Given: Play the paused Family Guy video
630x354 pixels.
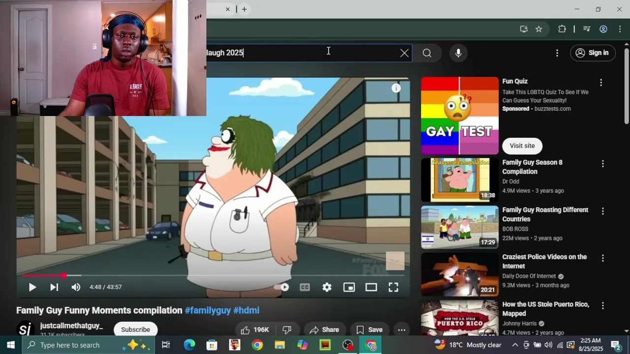Looking at the screenshot, I should (x=32, y=288).
